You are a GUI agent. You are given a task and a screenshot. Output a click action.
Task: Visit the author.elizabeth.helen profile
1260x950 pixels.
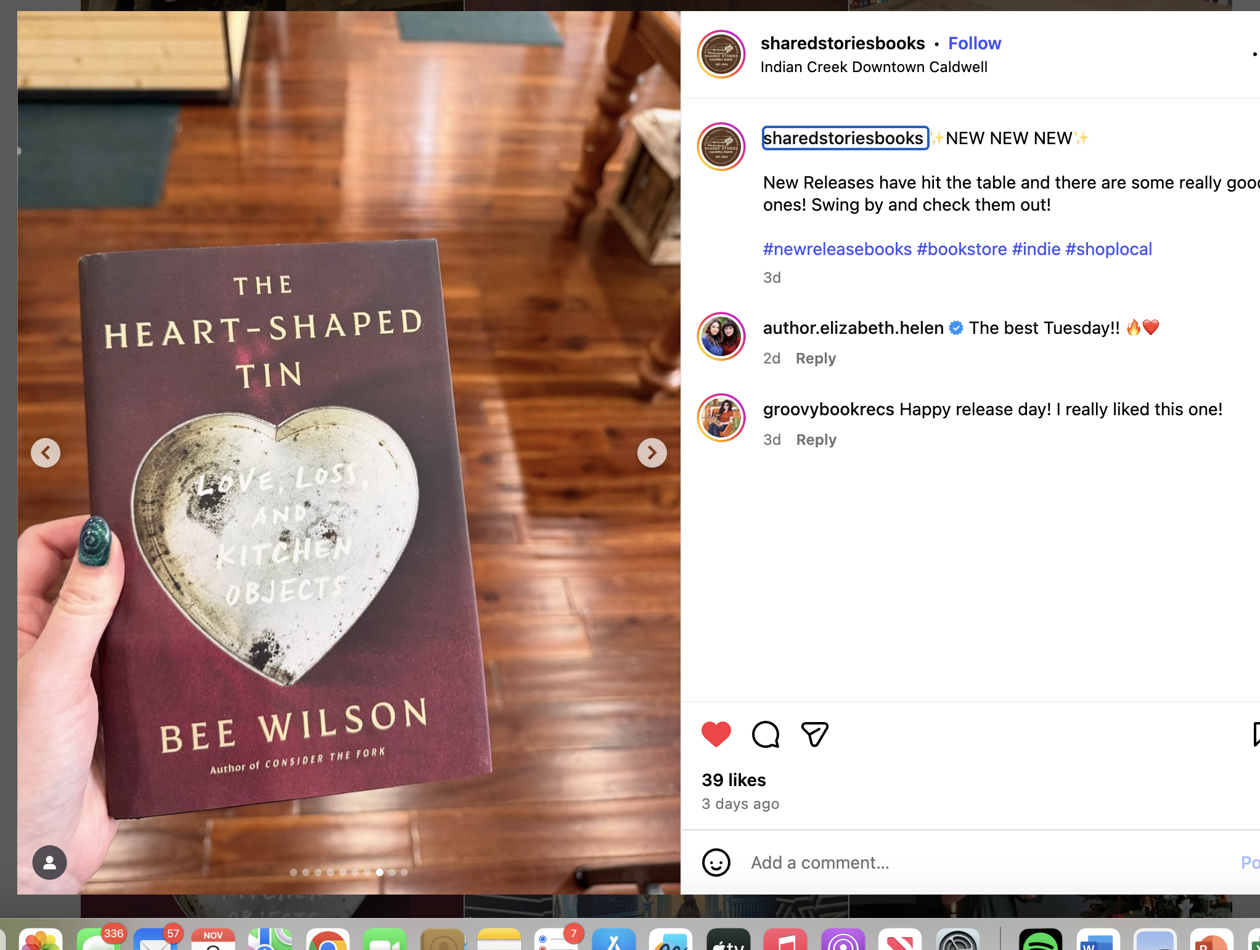pos(853,328)
